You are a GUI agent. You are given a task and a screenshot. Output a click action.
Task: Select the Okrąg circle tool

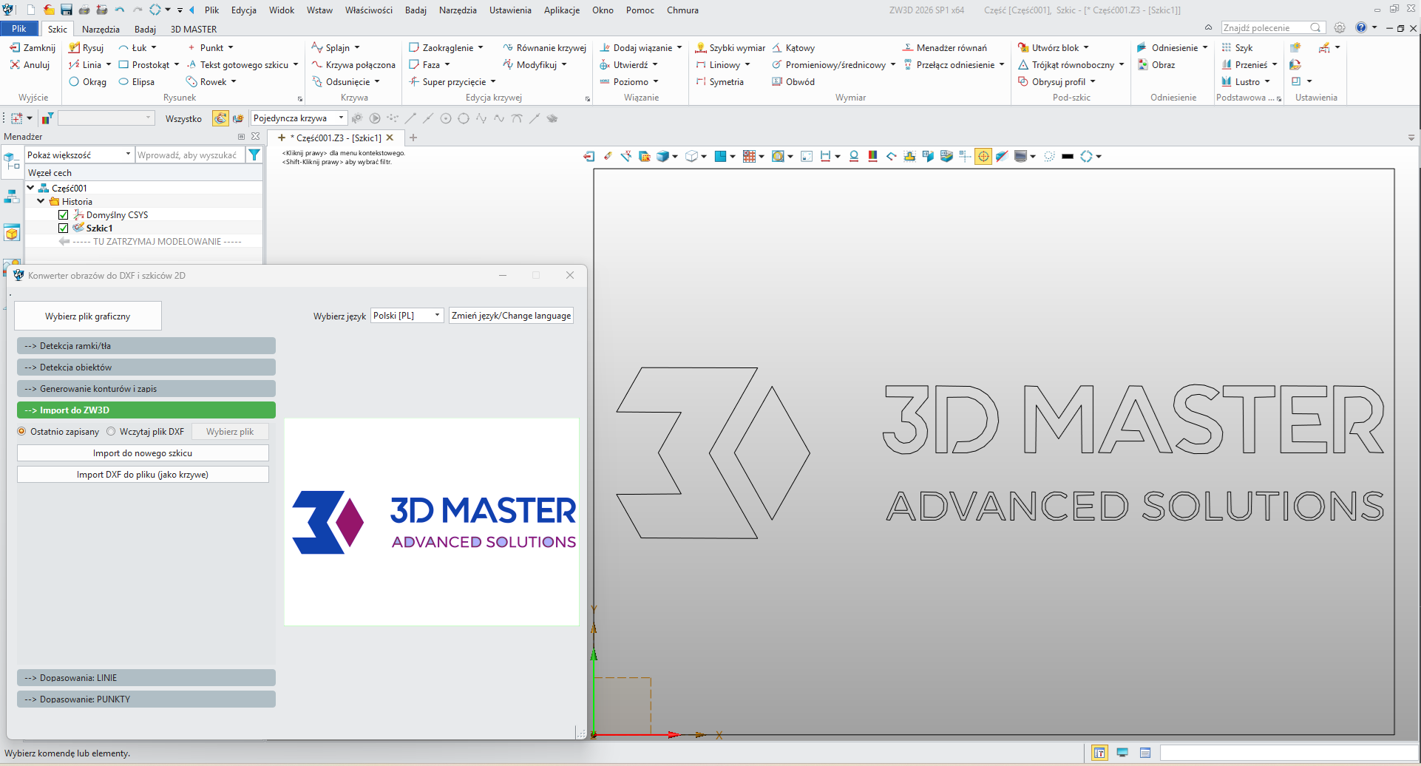[x=88, y=82]
